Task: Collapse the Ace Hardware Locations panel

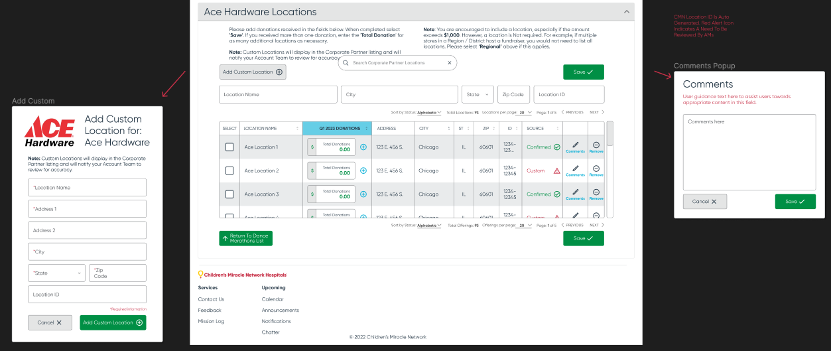Action: pyautogui.click(x=625, y=11)
